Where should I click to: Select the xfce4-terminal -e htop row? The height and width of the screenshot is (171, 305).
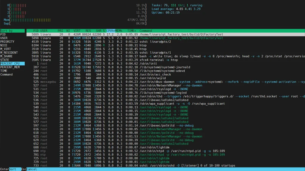point(166,60)
